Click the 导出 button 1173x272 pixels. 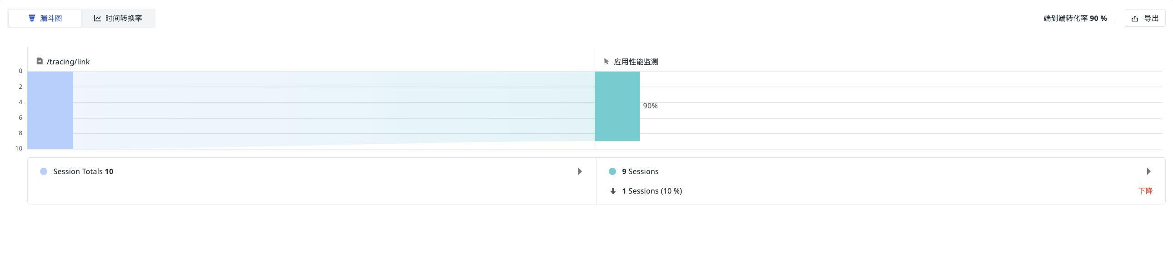point(1145,19)
